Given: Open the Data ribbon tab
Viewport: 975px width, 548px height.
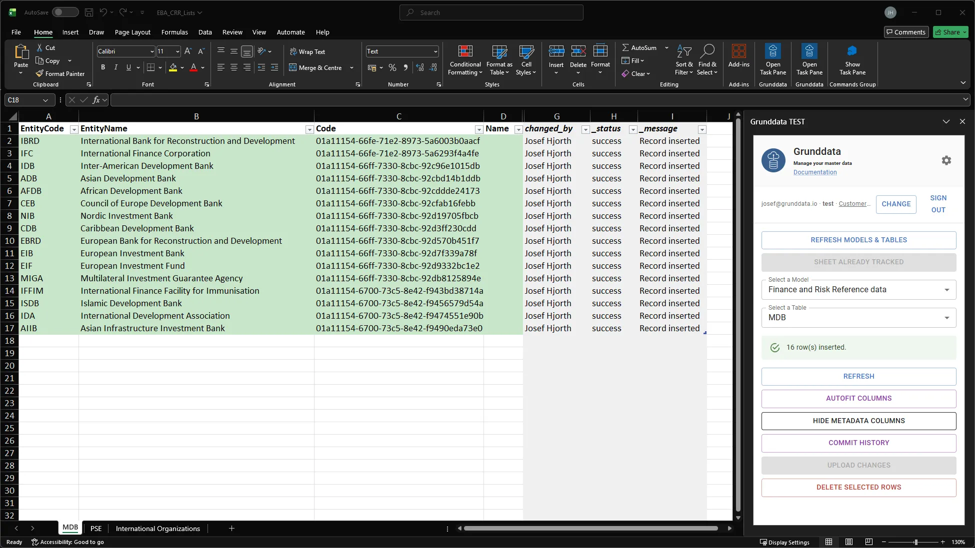Looking at the screenshot, I should 205,32.
